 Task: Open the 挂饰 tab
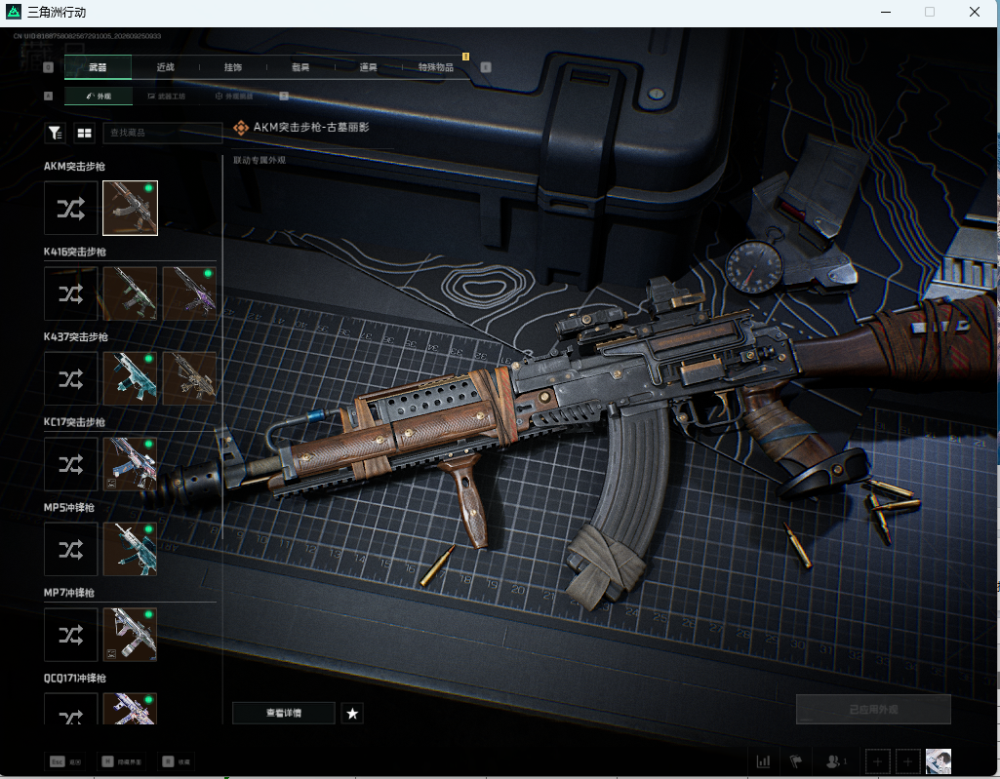pyautogui.click(x=233, y=67)
